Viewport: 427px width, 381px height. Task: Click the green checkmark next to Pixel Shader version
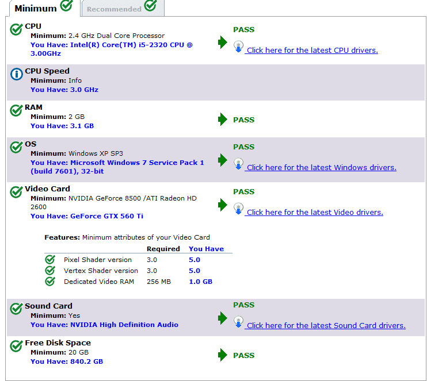[50, 260]
